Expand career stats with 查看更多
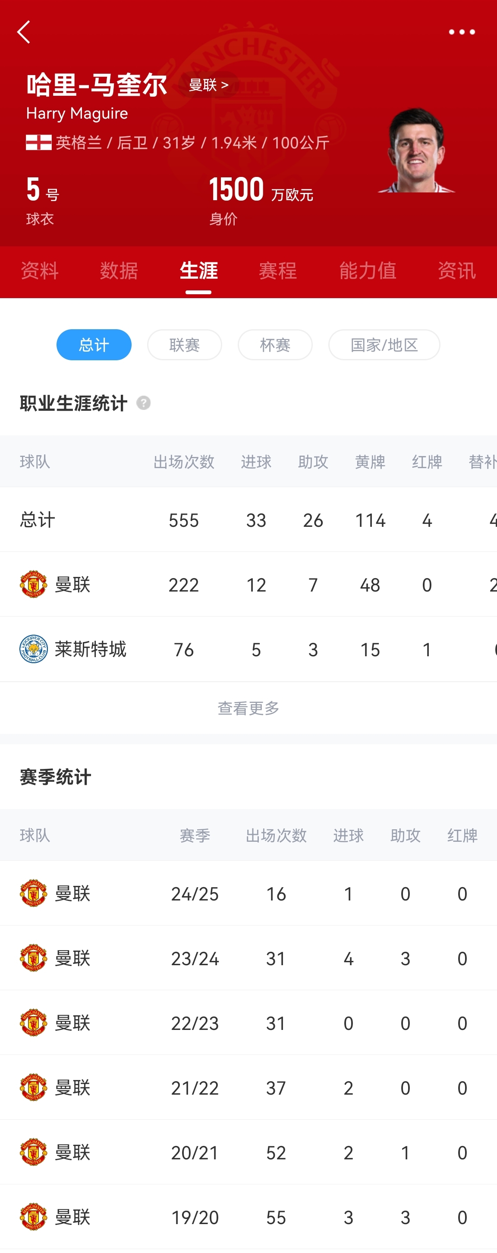Screen dimensions: 497x1253 pyautogui.click(x=248, y=708)
